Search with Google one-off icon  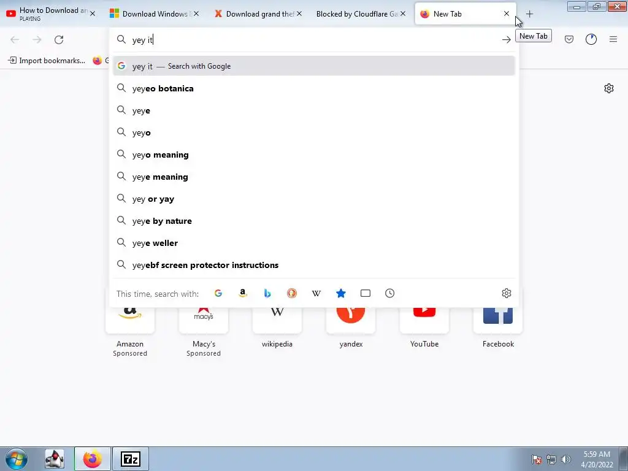click(x=218, y=293)
